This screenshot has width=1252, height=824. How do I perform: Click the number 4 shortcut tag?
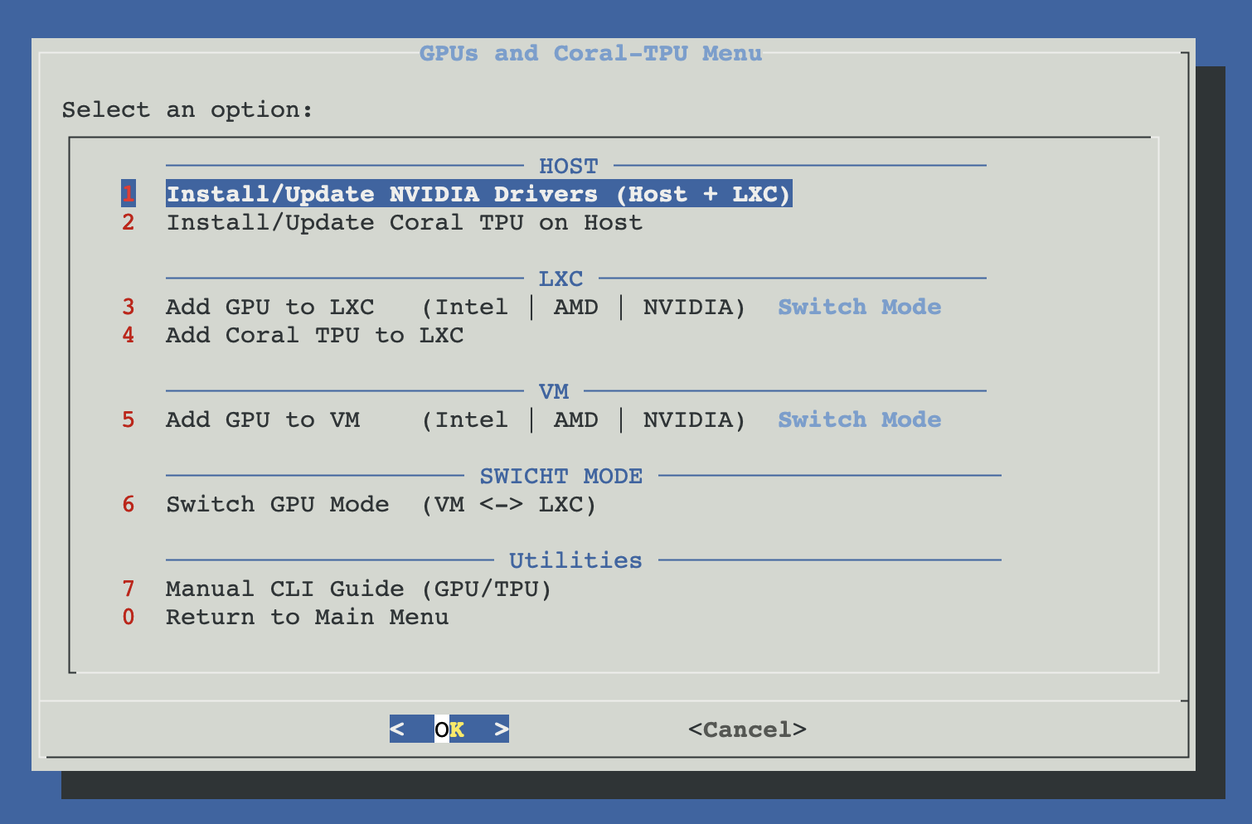[x=129, y=335]
